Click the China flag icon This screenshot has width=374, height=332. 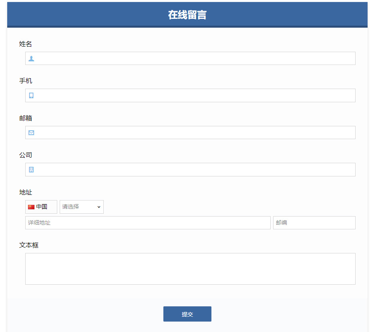point(31,207)
